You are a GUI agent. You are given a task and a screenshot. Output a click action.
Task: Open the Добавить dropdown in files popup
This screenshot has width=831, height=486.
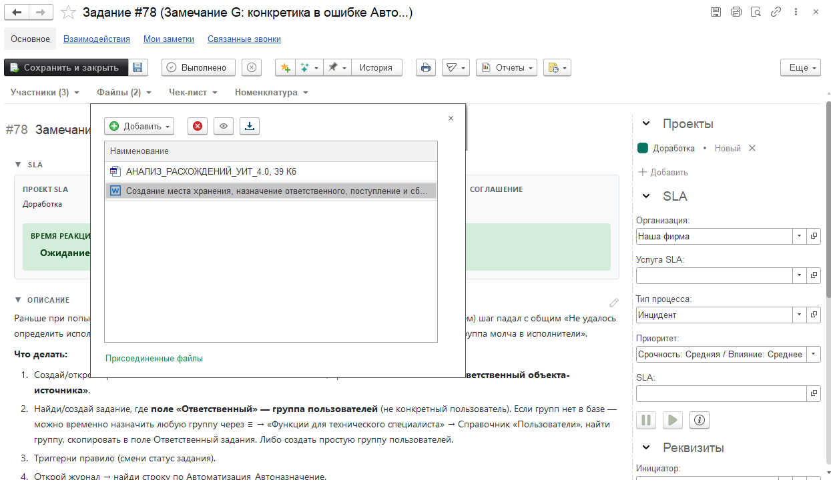(139, 126)
